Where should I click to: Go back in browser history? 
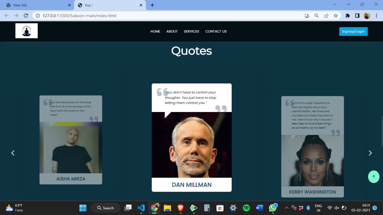point(7,16)
